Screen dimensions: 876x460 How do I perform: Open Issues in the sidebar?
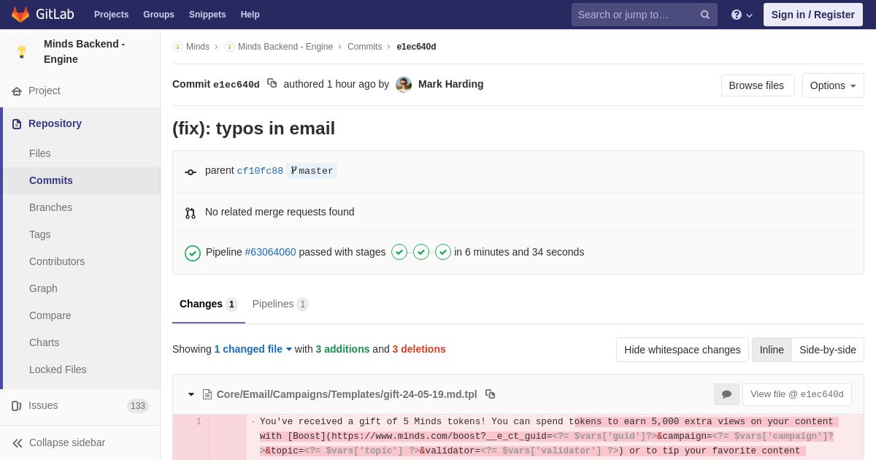80,405
